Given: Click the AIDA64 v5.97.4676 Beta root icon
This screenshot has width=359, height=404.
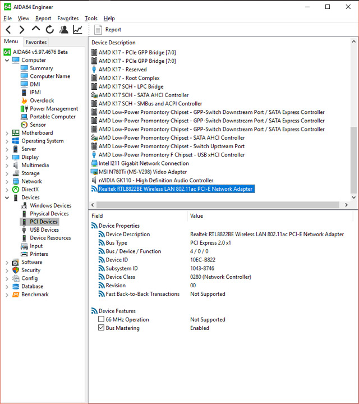Looking at the screenshot, I should click(7, 52).
